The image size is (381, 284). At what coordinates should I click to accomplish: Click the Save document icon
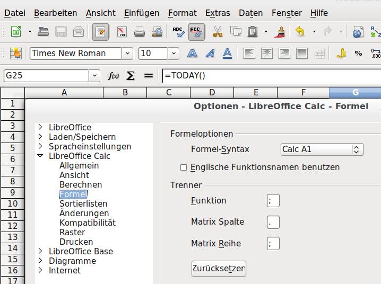[x=61, y=32]
